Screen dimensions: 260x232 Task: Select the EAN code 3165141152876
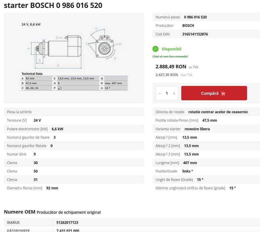pos(195,34)
